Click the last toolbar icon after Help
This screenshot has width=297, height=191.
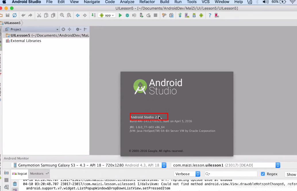click(217, 15)
